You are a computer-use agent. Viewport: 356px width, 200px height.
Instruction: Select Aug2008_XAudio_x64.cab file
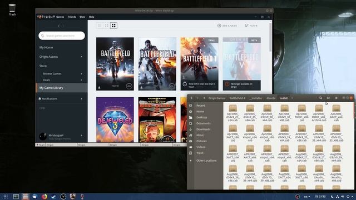(319, 173)
